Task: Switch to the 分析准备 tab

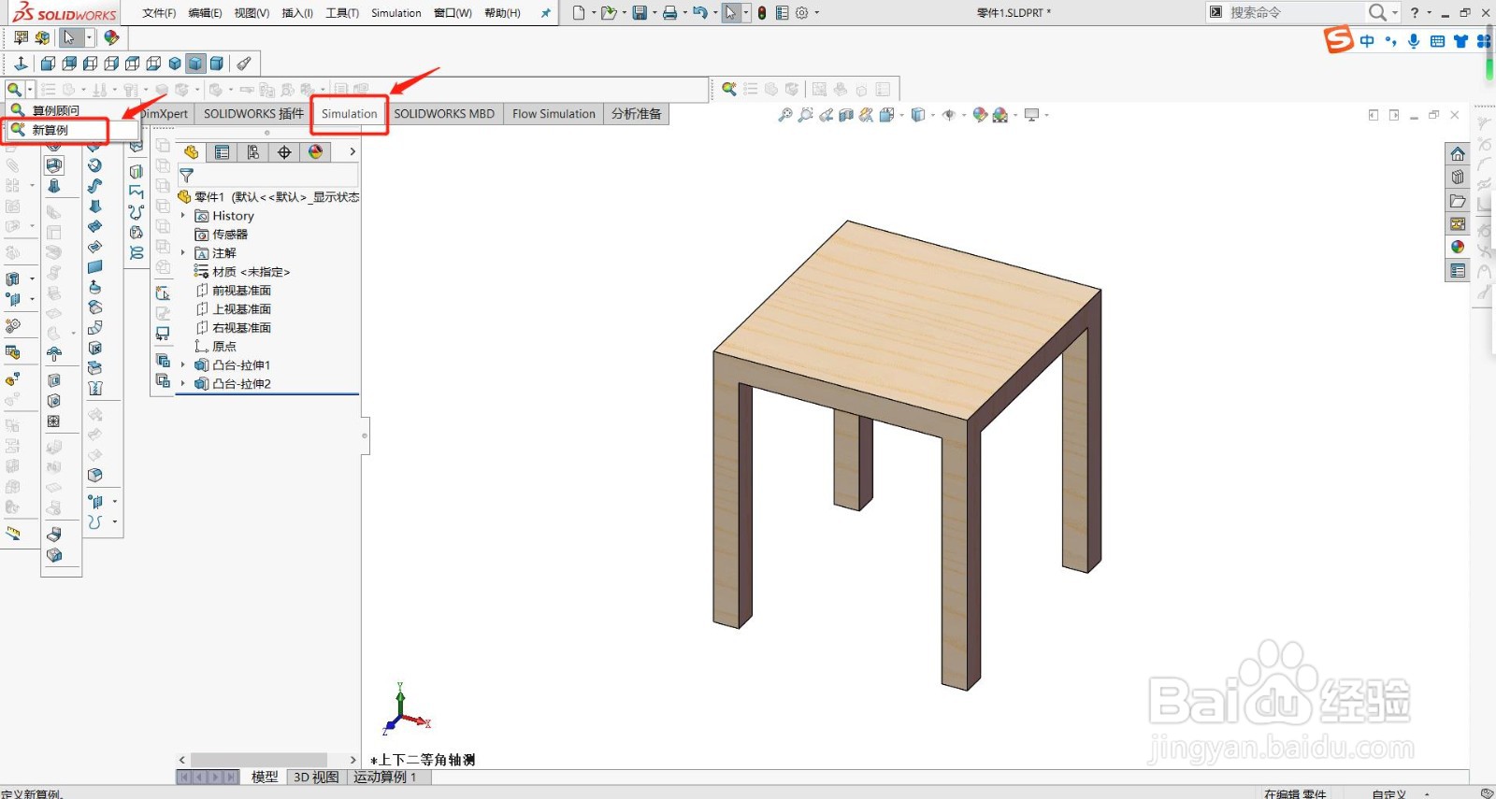Action: coord(637,114)
